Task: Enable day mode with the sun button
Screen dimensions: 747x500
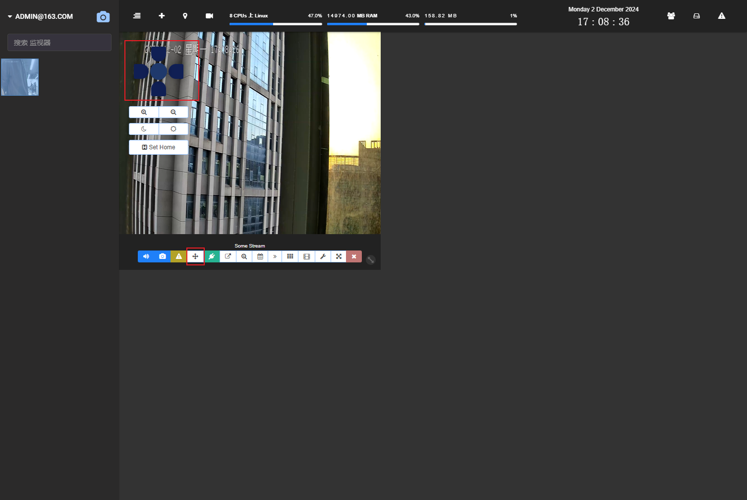Action: [x=173, y=129]
